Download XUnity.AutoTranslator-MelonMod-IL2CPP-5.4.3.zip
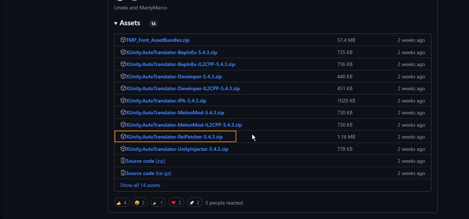 tap(184, 125)
